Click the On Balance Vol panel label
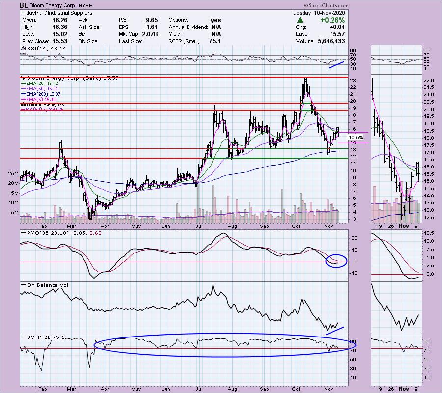This screenshot has width=442, height=393. [x=48, y=285]
